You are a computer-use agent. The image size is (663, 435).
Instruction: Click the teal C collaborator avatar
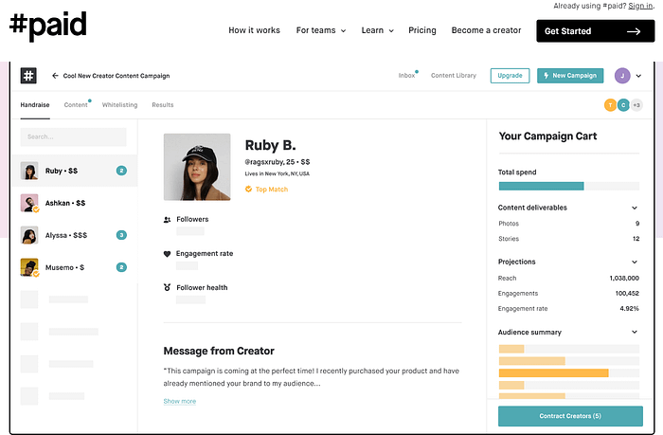point(623,105)
